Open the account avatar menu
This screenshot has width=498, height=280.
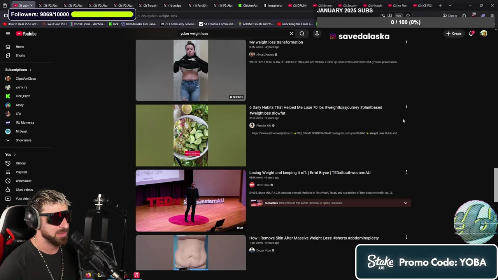[484, 33]
